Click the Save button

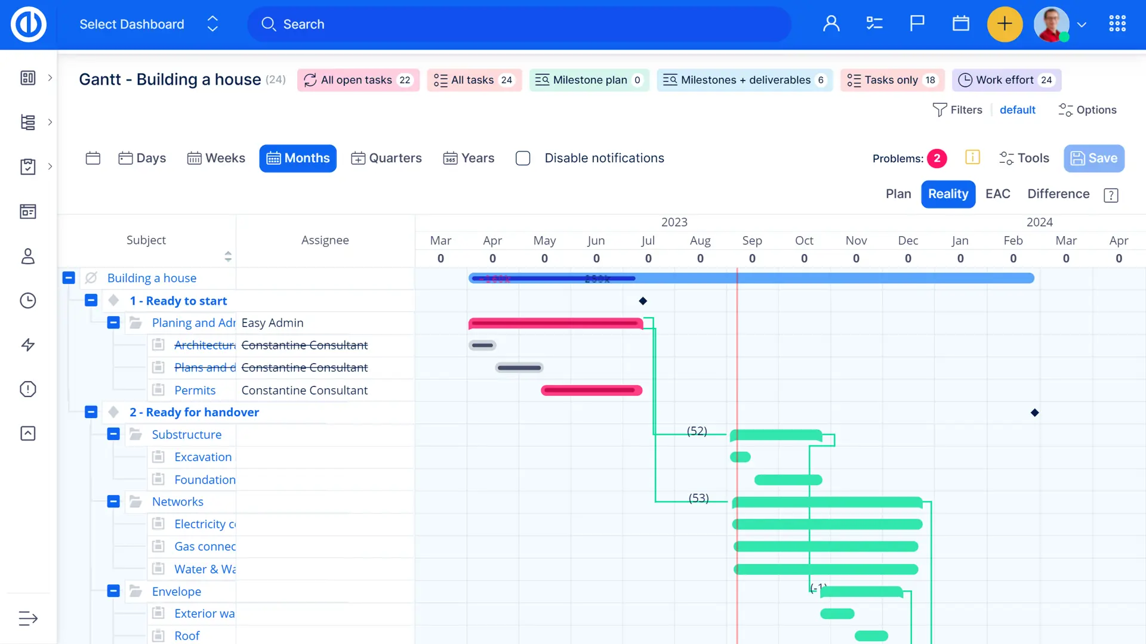[1093, 158]
